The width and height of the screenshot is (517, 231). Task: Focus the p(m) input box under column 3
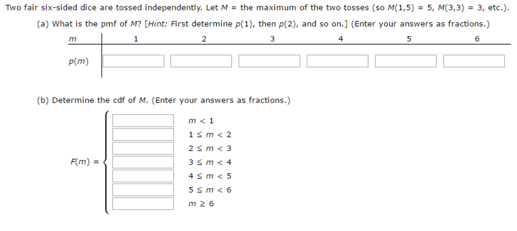269,61
